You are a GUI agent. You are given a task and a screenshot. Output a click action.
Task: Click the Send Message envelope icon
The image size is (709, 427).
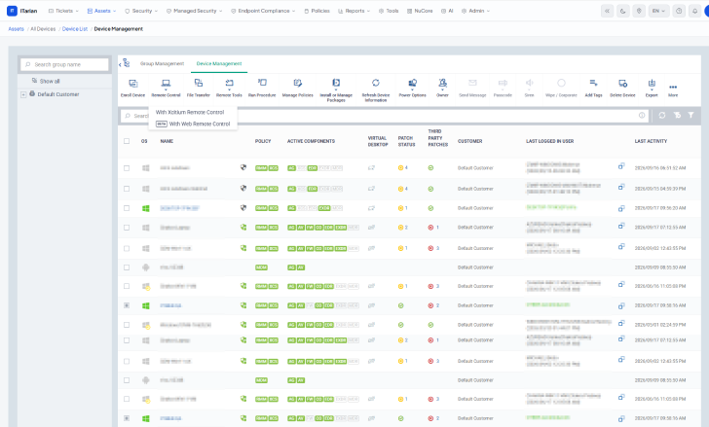tap(472, 83)
